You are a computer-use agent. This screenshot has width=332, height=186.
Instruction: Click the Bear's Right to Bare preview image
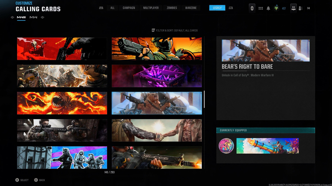[266, 50]
